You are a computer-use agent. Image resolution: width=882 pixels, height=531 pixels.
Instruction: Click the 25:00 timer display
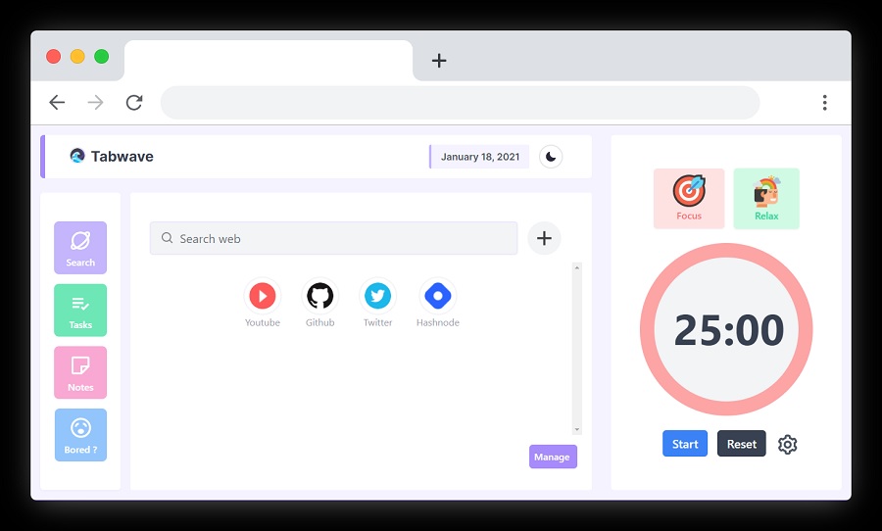(x=728, y=329)
